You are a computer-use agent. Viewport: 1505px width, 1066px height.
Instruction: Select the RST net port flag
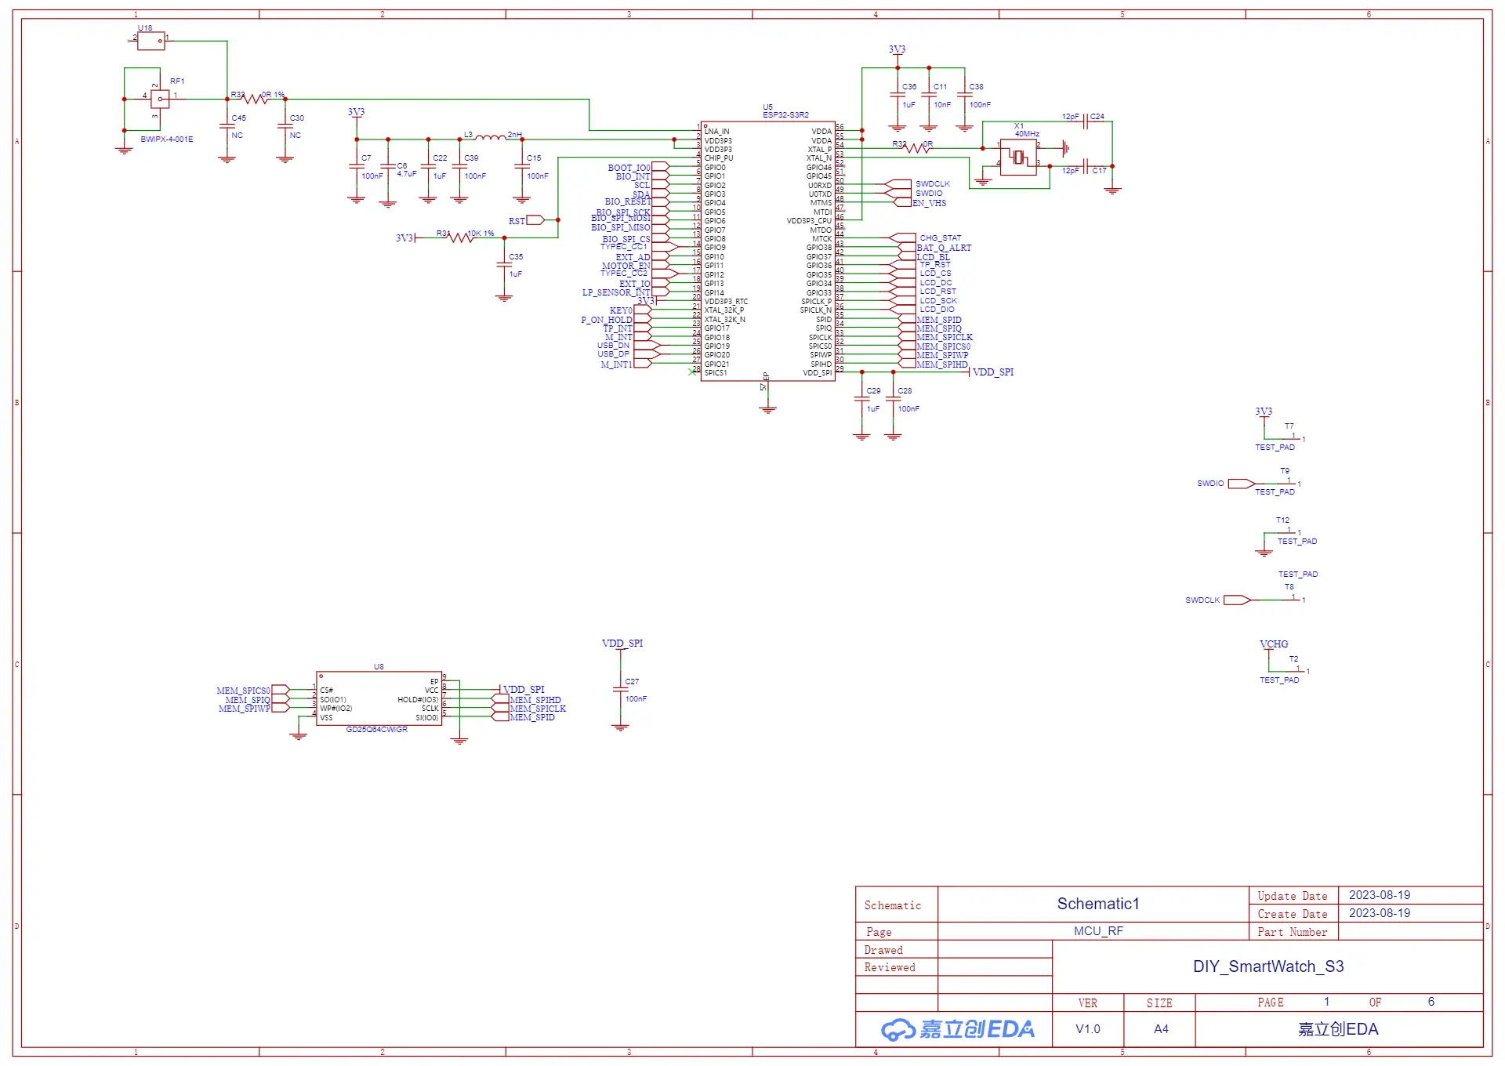535,220
